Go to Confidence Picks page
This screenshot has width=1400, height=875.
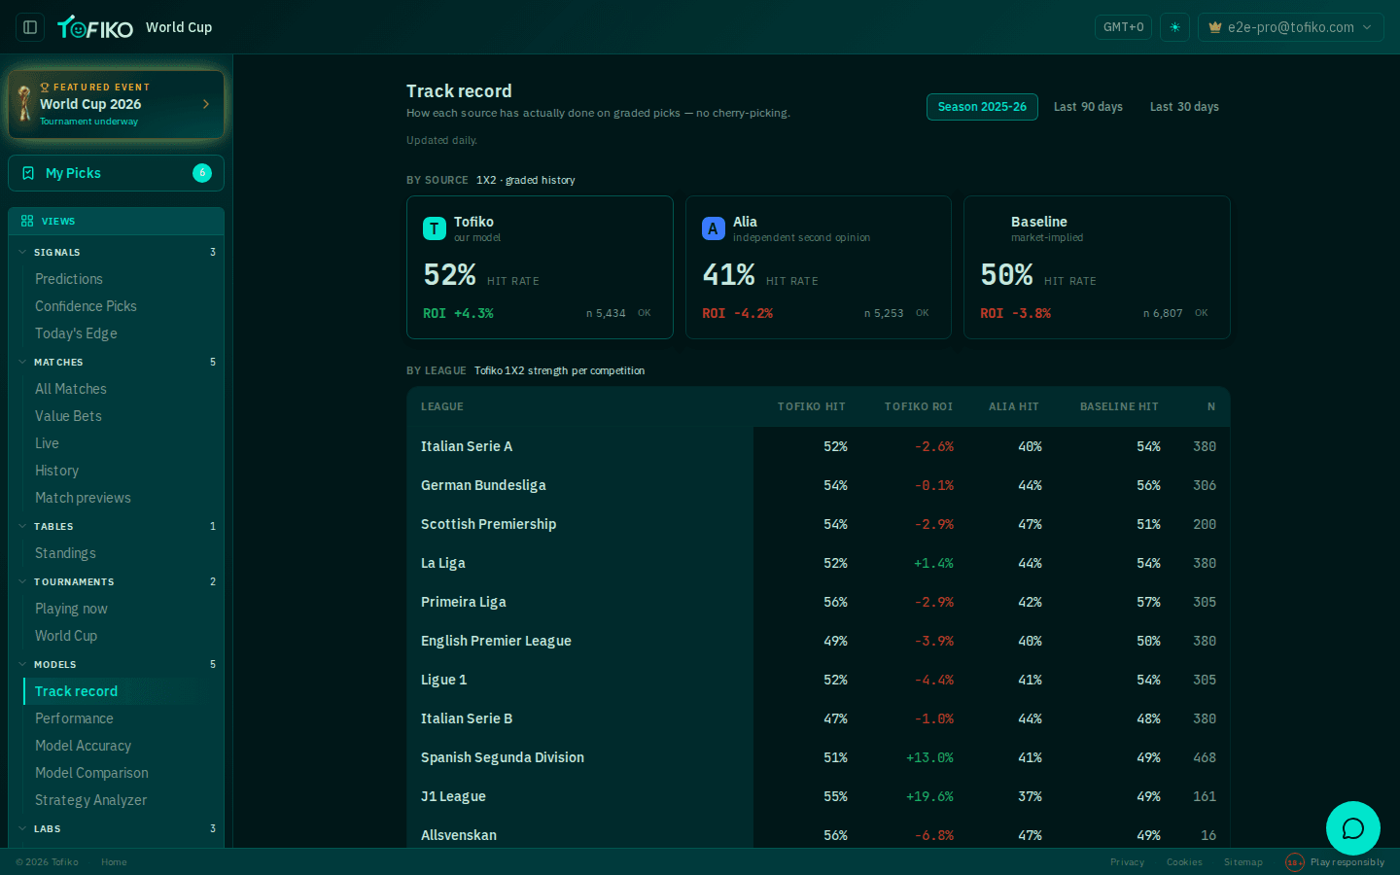click(x=86, y=306)
